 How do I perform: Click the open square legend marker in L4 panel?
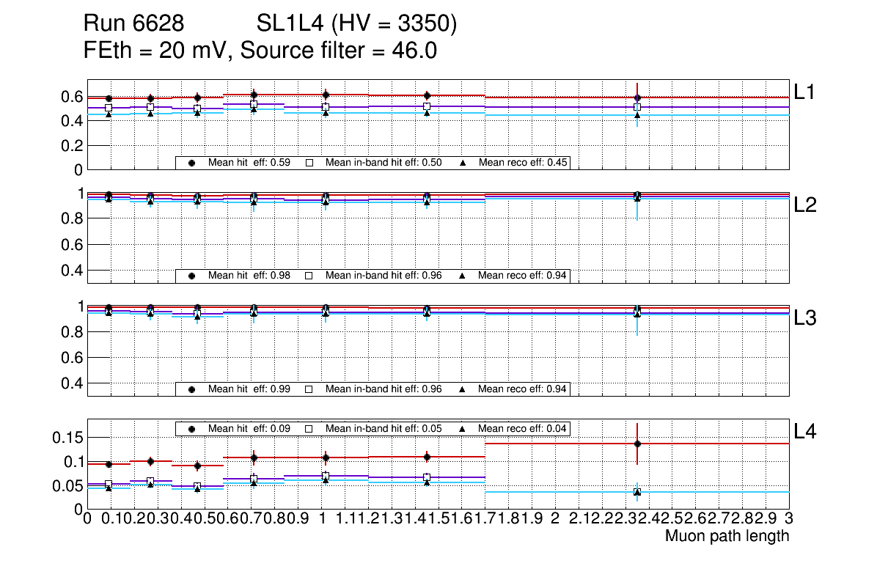tap(309, 428)
